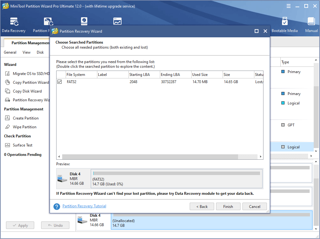Click the File System column header
The height and width of the screenshot is (239, 320).
tap(81, 75)
